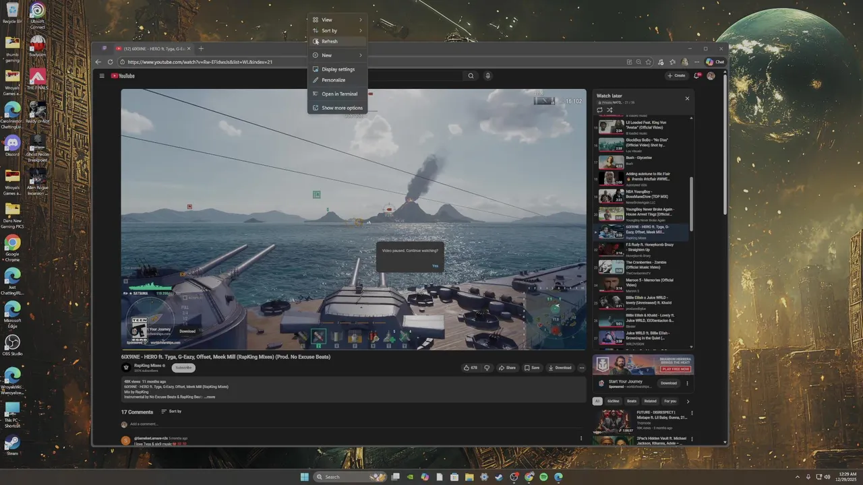Save the video to a playlist
This screenshot has width=863, height=485.
(532, 368)
